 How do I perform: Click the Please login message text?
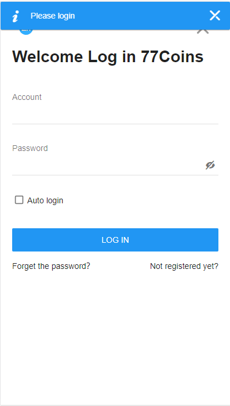coord(53,16)
